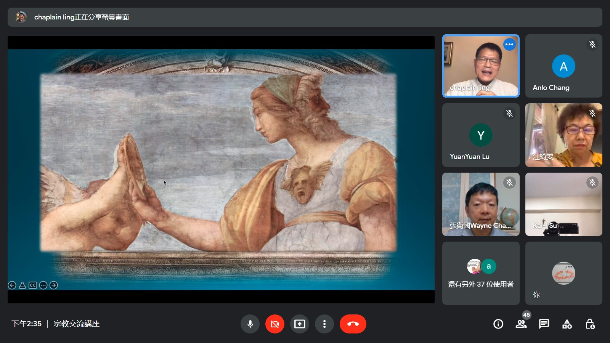Go to the next slide
610x343 pixels.
tap(54, 285)
